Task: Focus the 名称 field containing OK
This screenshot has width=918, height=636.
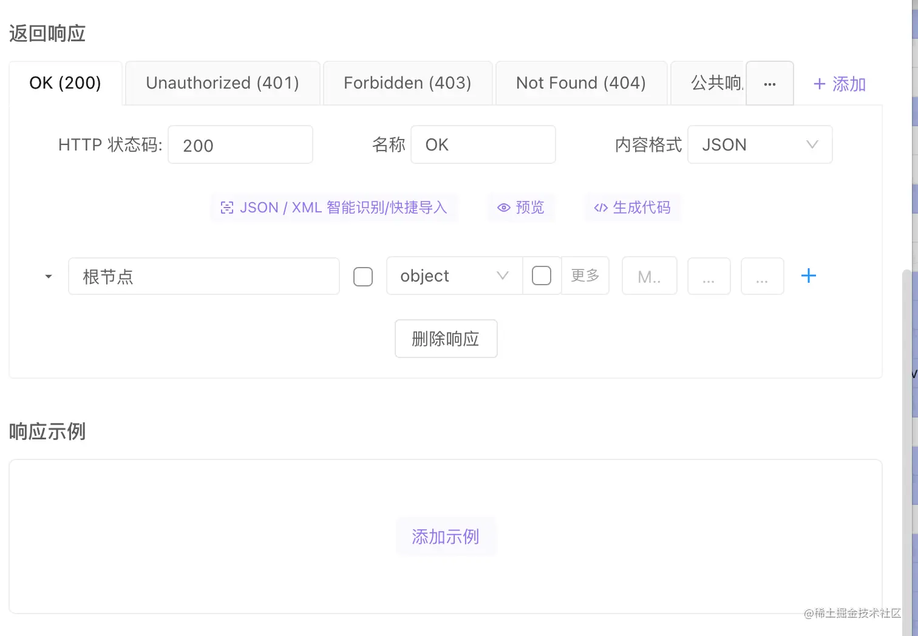Action: point(483,144)
